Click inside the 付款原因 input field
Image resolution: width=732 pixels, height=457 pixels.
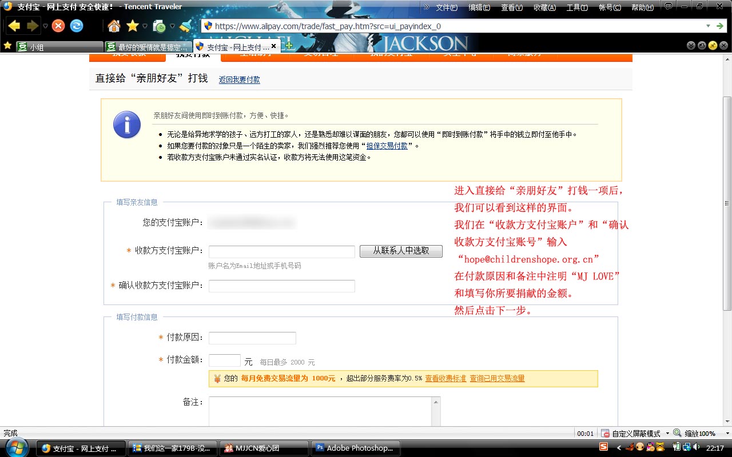(x=252, y=338)
